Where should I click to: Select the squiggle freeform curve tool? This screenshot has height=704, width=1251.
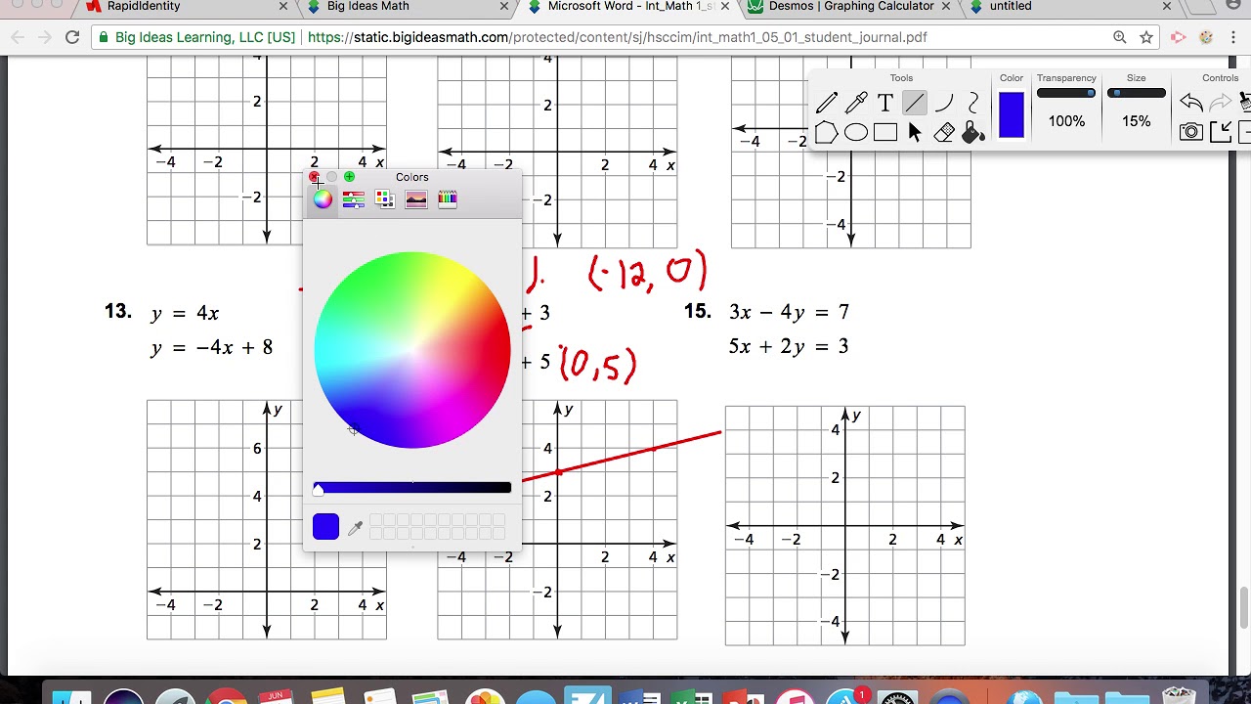973,103
